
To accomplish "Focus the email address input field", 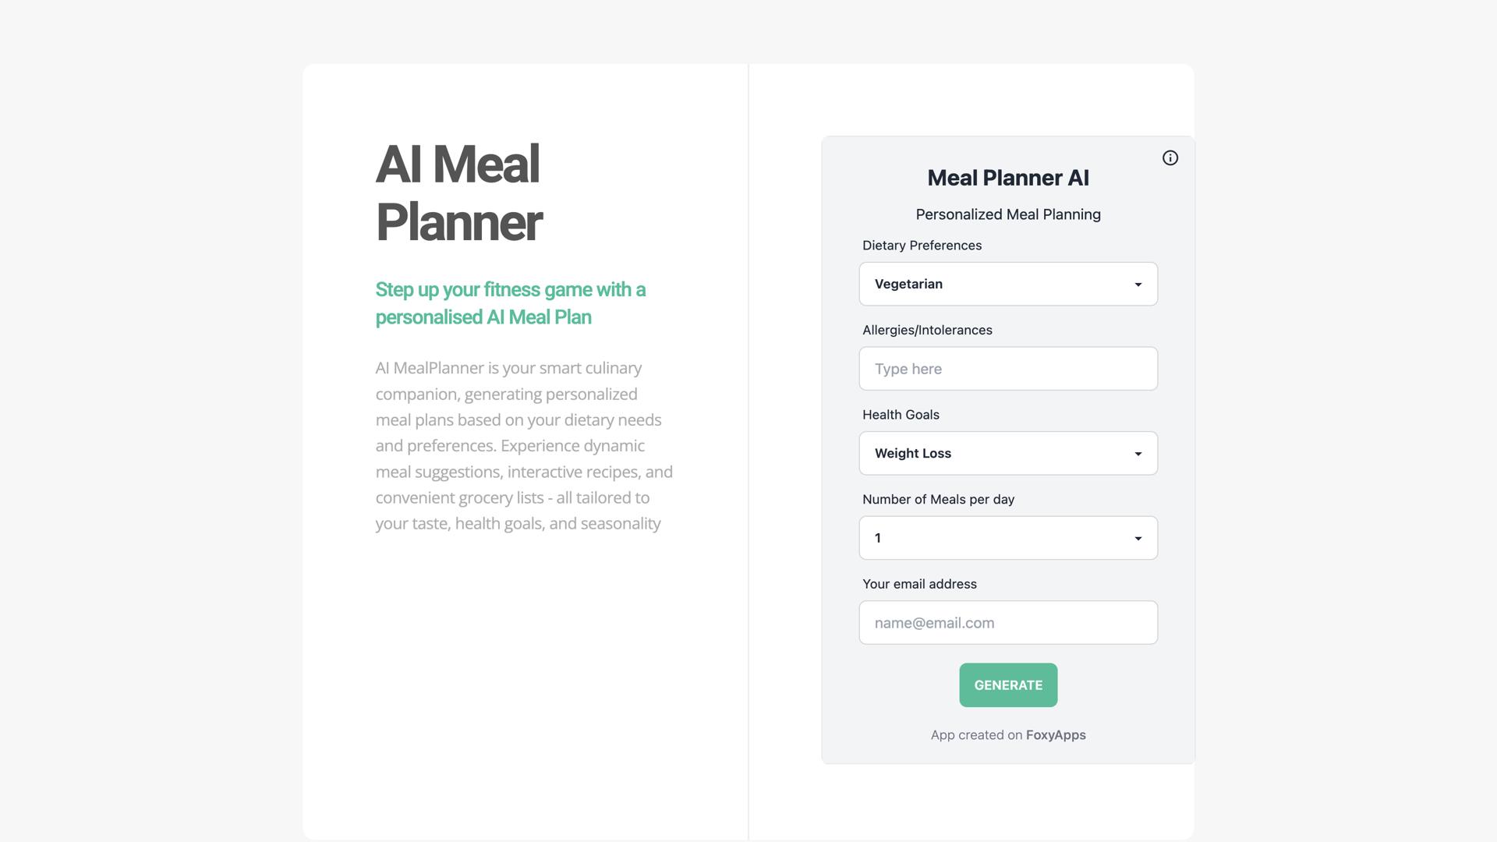I will pos(1007,622).
